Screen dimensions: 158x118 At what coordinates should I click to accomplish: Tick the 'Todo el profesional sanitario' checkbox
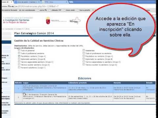[x=19, y=53]
